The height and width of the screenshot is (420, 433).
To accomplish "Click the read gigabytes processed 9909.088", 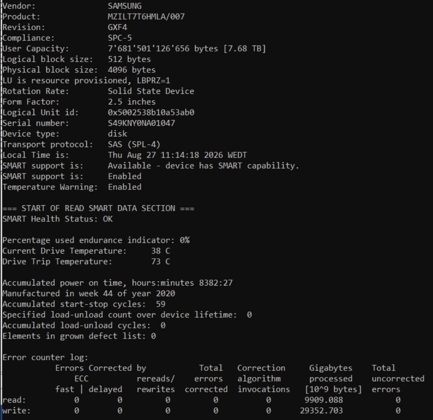I will (324, 400).
